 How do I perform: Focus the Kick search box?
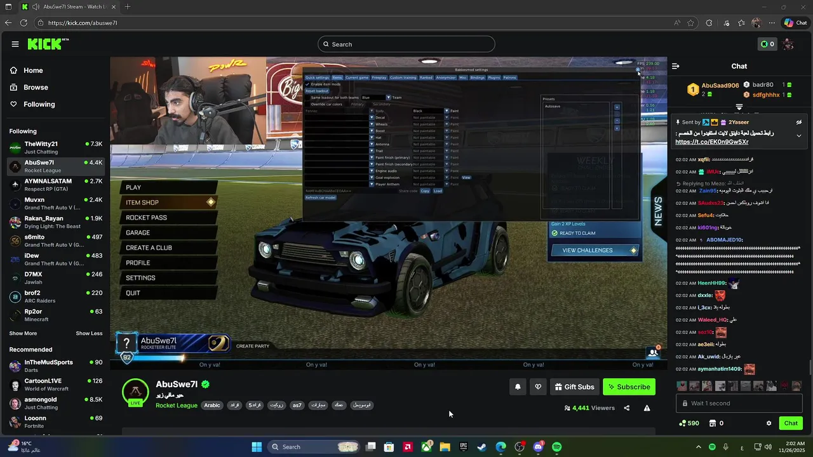tap(406, 44)
